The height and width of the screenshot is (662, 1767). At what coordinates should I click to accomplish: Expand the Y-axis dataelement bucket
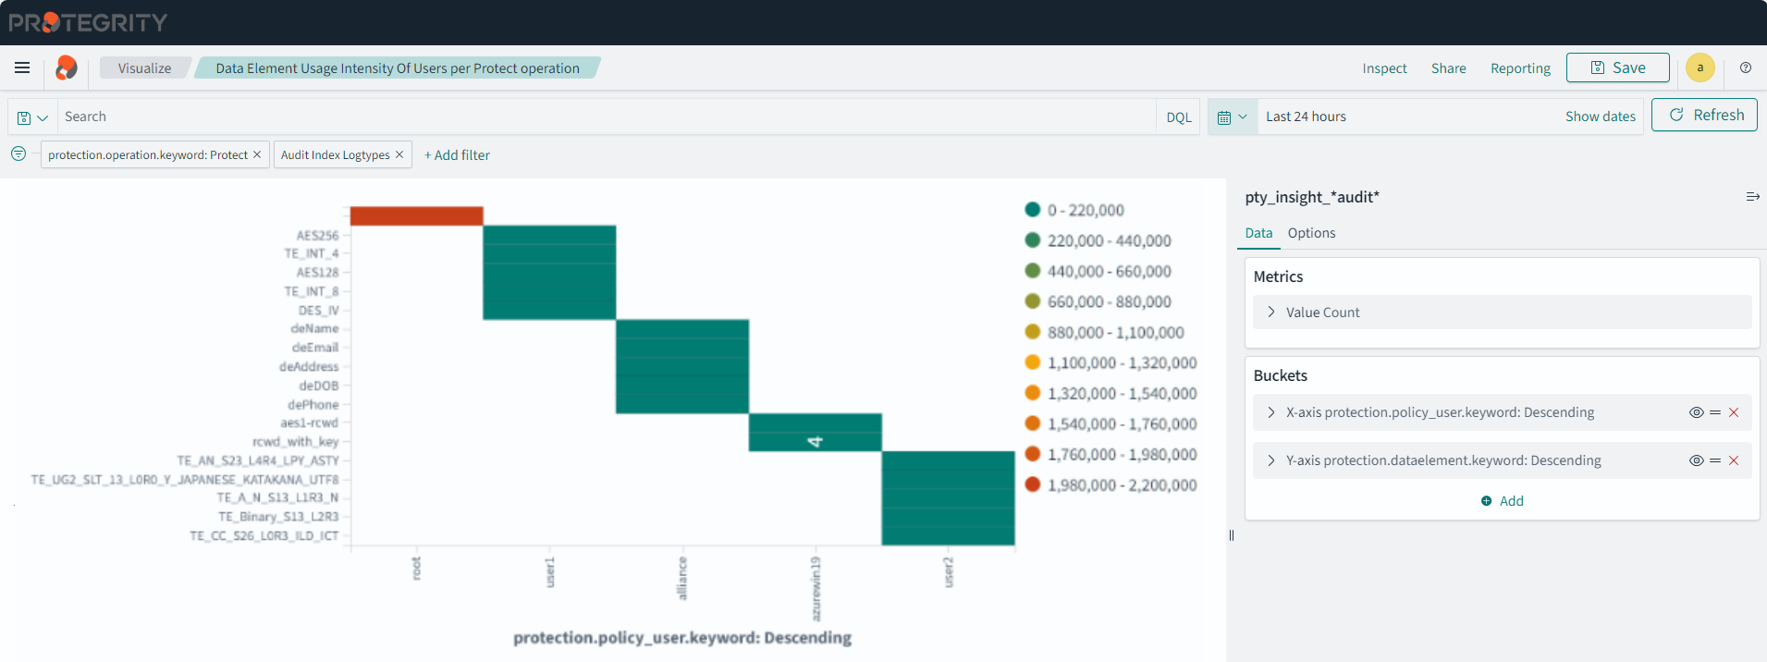click(1271, 460)
